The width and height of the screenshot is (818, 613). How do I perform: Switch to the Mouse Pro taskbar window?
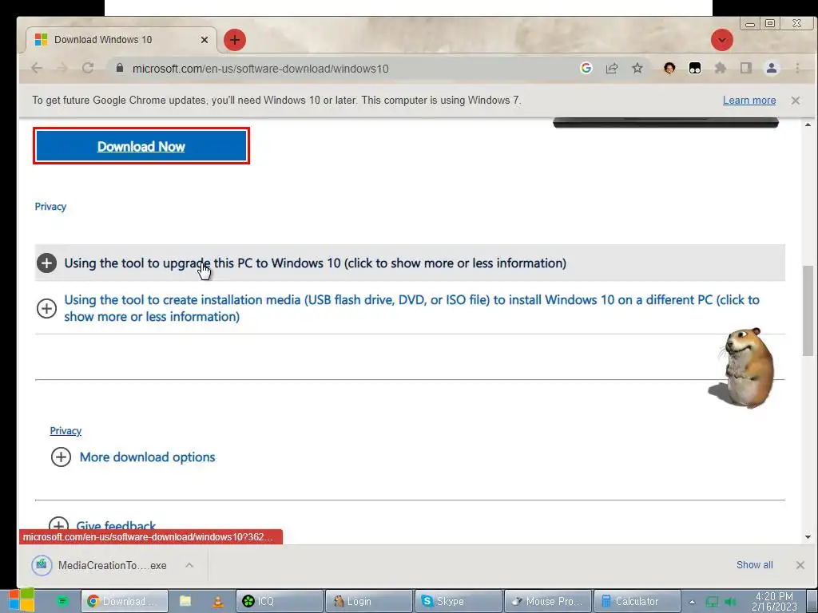tap(548, 601)
